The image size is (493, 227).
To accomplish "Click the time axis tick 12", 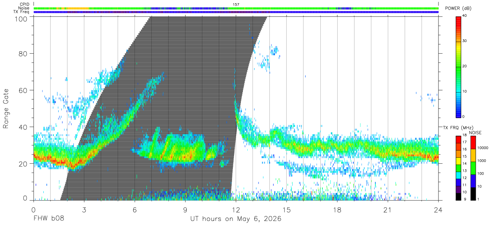I will click(236, 210).
